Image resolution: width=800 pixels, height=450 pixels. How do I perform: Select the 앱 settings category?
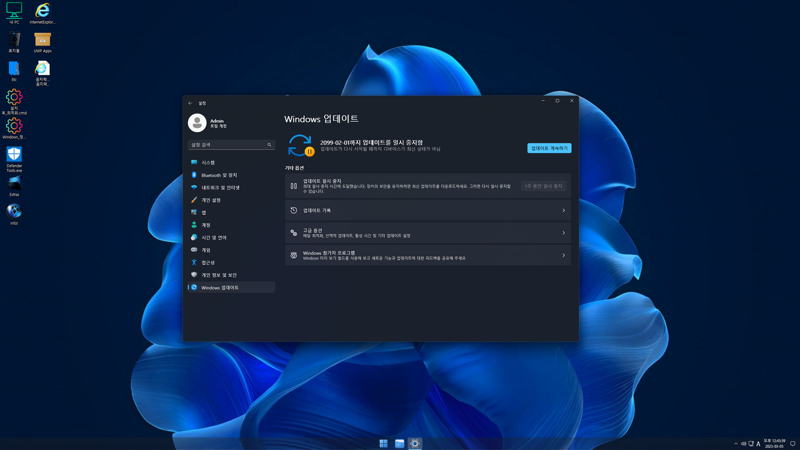point(231,212)
